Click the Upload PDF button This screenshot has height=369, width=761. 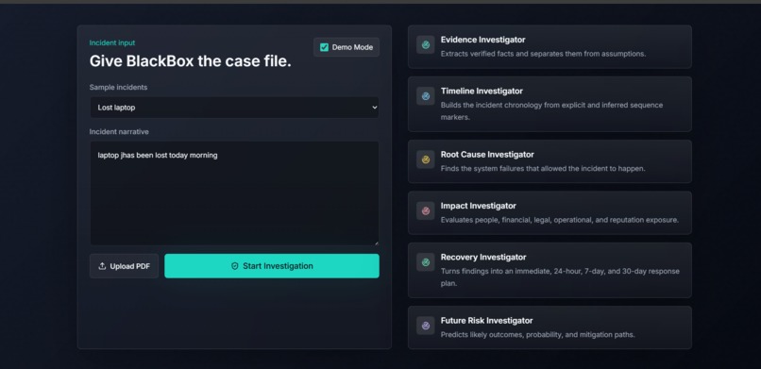tap(124, 266)
